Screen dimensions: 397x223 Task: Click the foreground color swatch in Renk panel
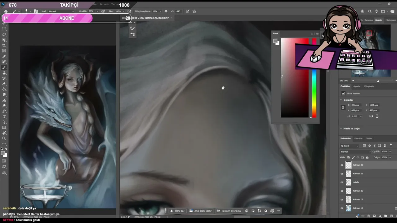[x=275, y=41]
